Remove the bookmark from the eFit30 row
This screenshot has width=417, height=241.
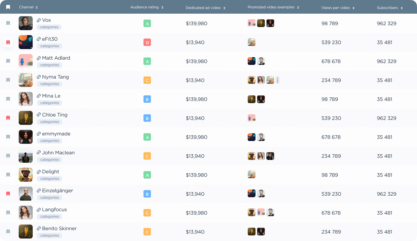tap(8, 43)
